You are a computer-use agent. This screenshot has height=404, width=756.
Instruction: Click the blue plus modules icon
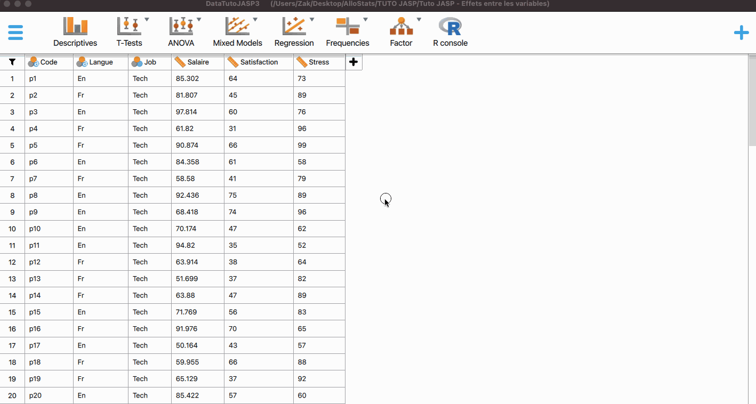741,33
